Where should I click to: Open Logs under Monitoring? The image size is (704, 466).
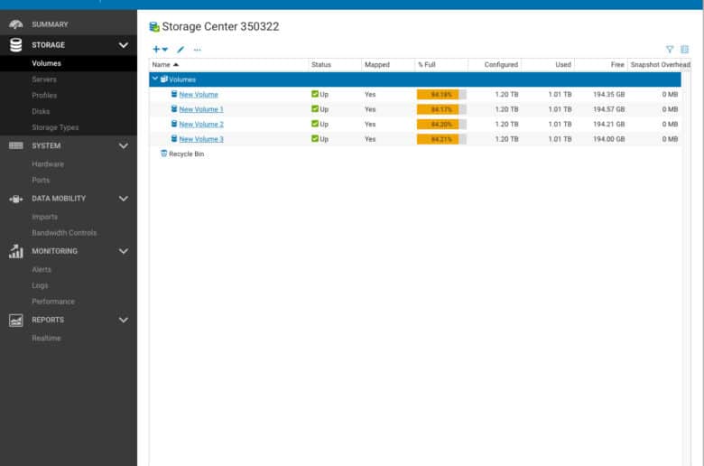click(x=40, y=285)
